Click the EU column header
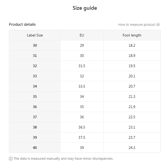 tap(82, 35)
